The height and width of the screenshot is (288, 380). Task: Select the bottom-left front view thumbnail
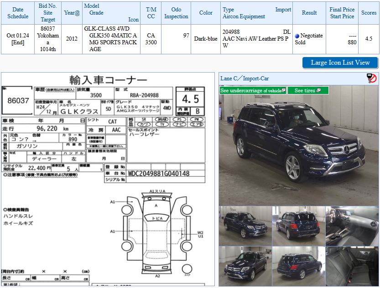pos(245,266)
